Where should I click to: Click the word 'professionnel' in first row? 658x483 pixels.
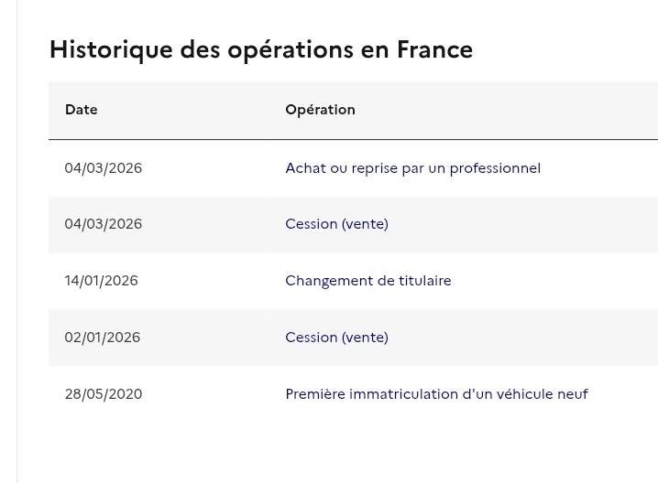coord(495,168)
